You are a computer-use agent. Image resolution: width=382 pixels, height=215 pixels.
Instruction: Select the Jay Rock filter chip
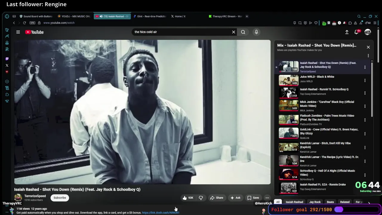(315, 202)
